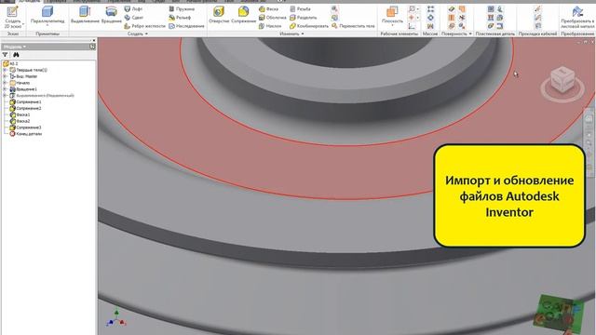Select the Фаска chamfer tool
596x335 pixels.
coord(268,8)
